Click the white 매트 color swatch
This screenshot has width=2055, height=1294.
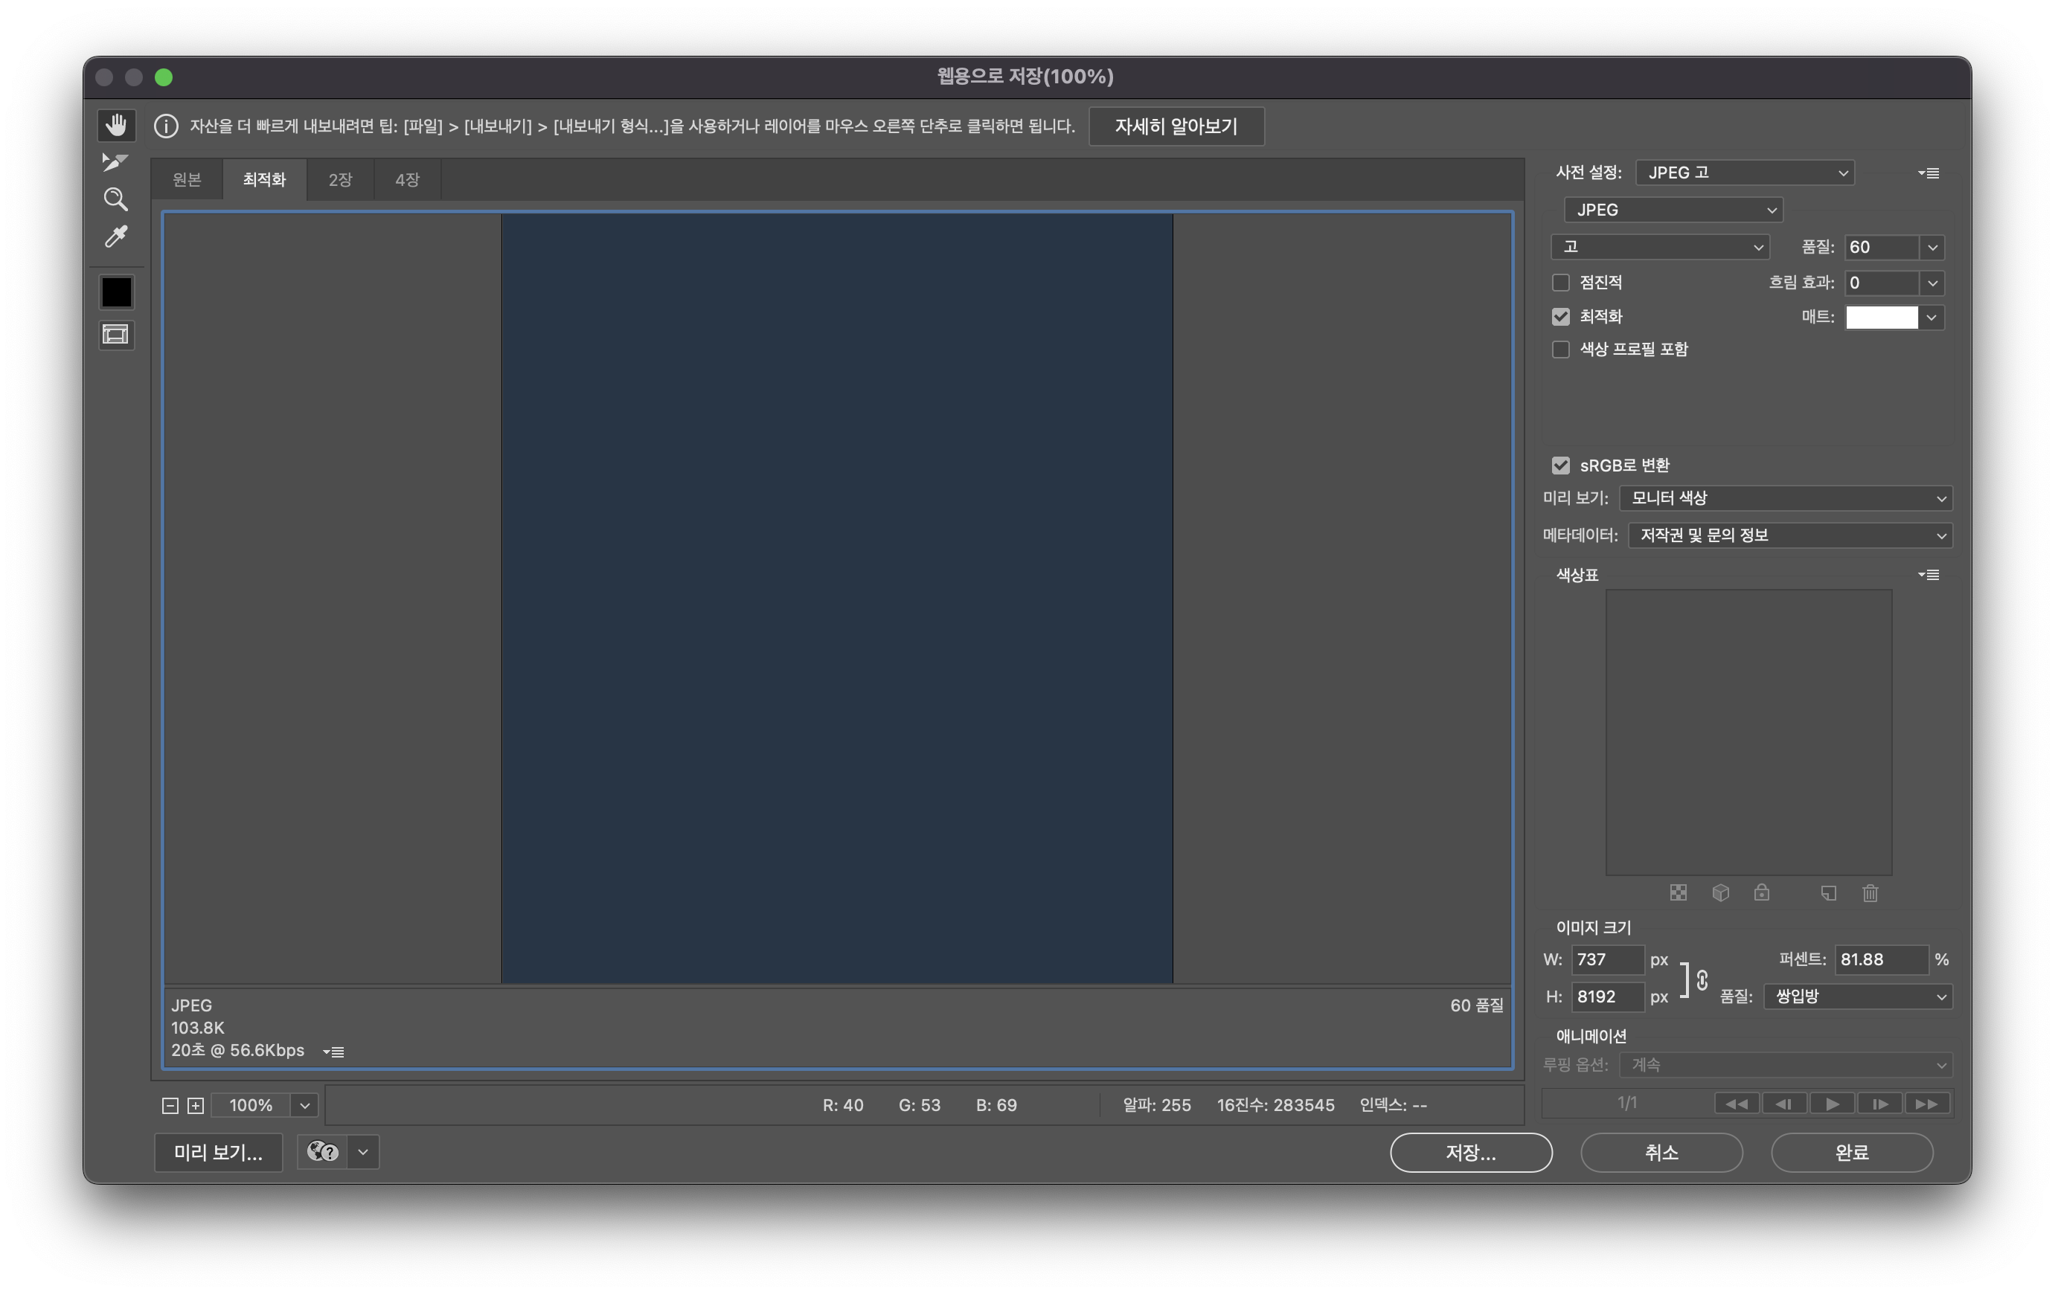(x=1881, y=318)
